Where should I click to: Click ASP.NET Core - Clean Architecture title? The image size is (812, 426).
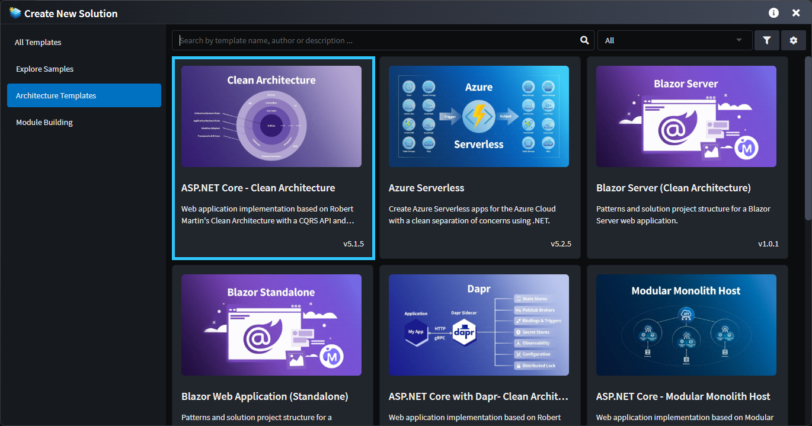(258, 188)
